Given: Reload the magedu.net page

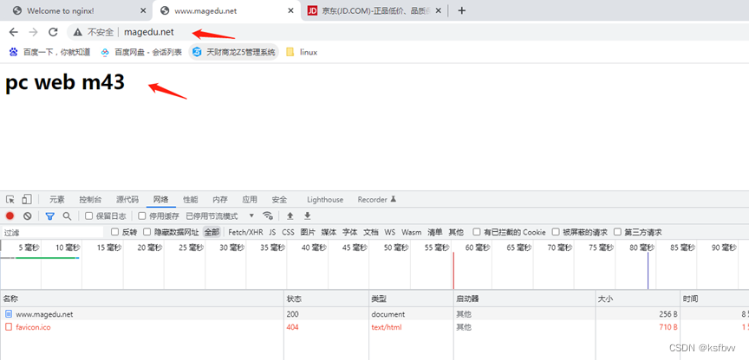Looking at the screenshot, I should 53,32.
